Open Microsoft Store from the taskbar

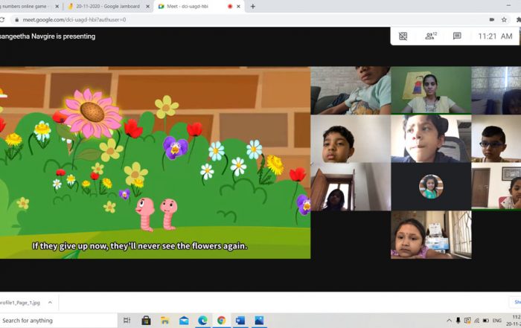pos(146,321)
